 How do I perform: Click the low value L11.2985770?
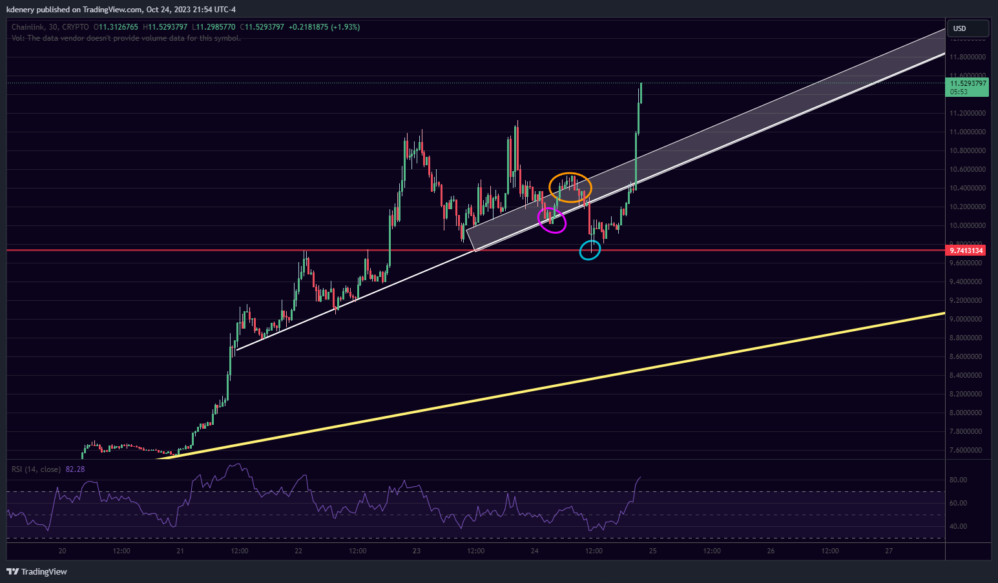pyautogui.click(x=214, y=27)
